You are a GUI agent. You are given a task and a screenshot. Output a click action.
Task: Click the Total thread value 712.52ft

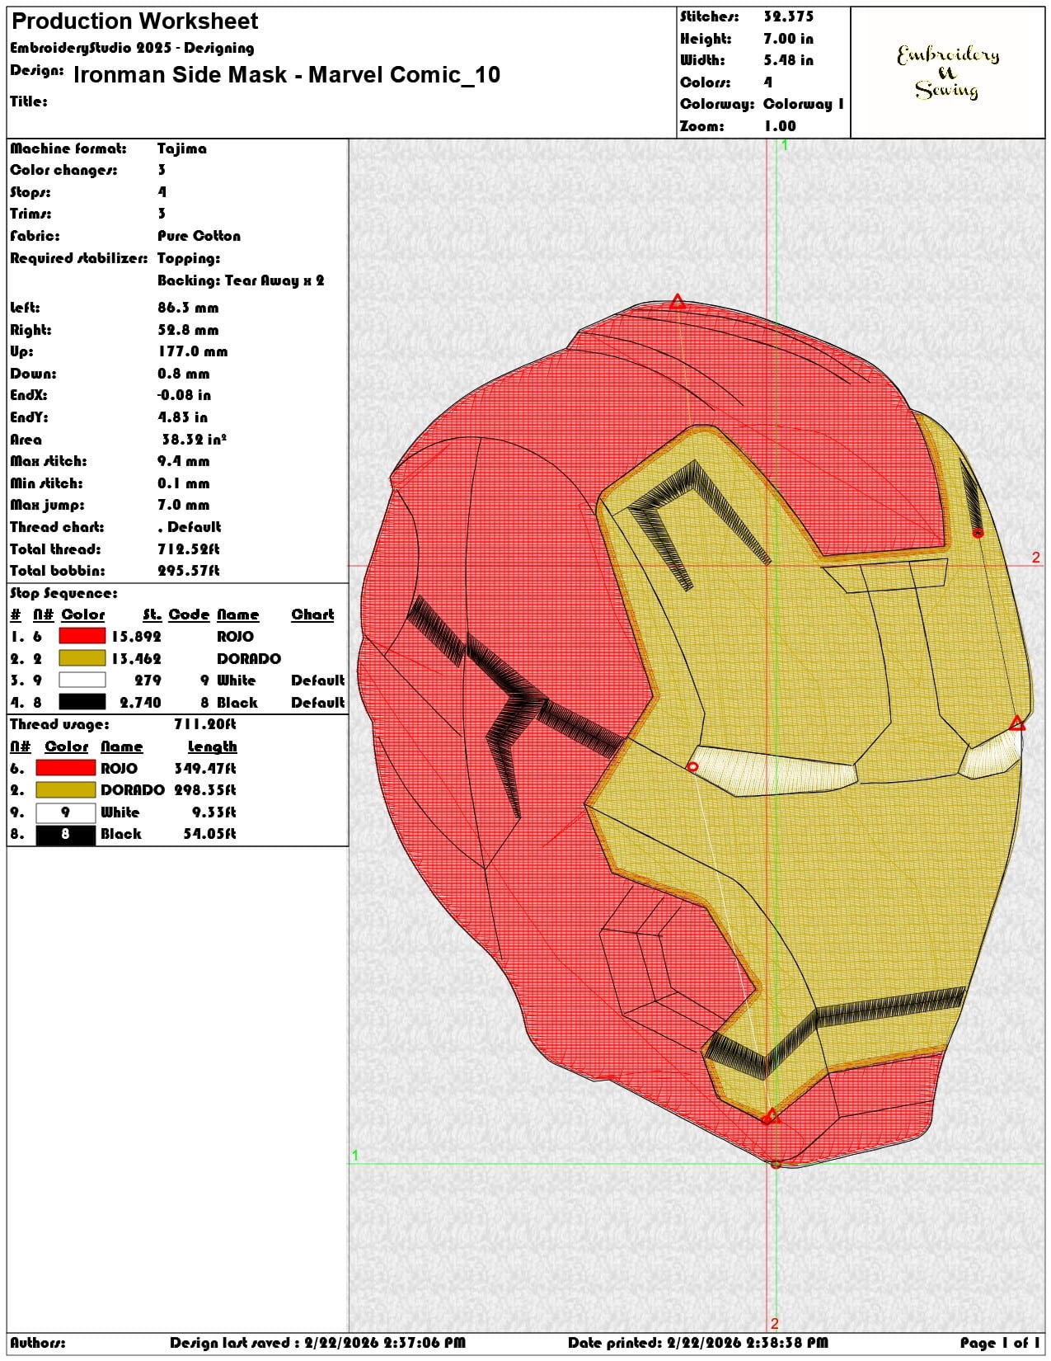189,549
